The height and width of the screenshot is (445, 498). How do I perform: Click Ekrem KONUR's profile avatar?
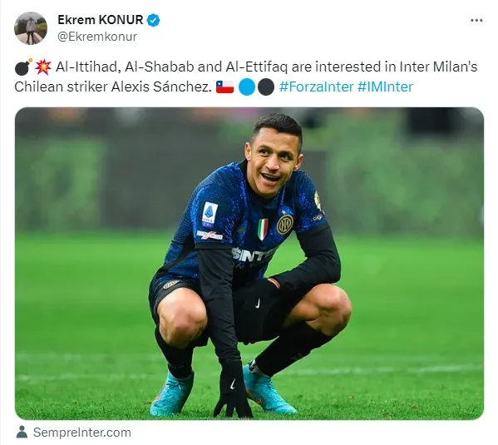31,28
